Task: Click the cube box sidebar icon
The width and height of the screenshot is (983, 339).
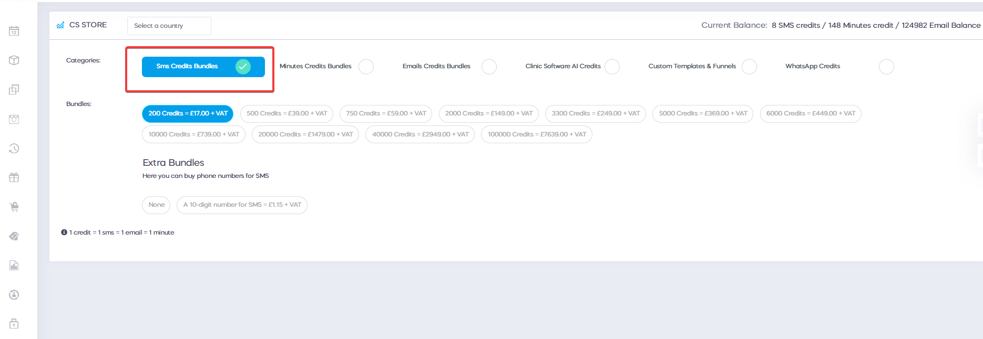Action: click(x=14, y=60)
